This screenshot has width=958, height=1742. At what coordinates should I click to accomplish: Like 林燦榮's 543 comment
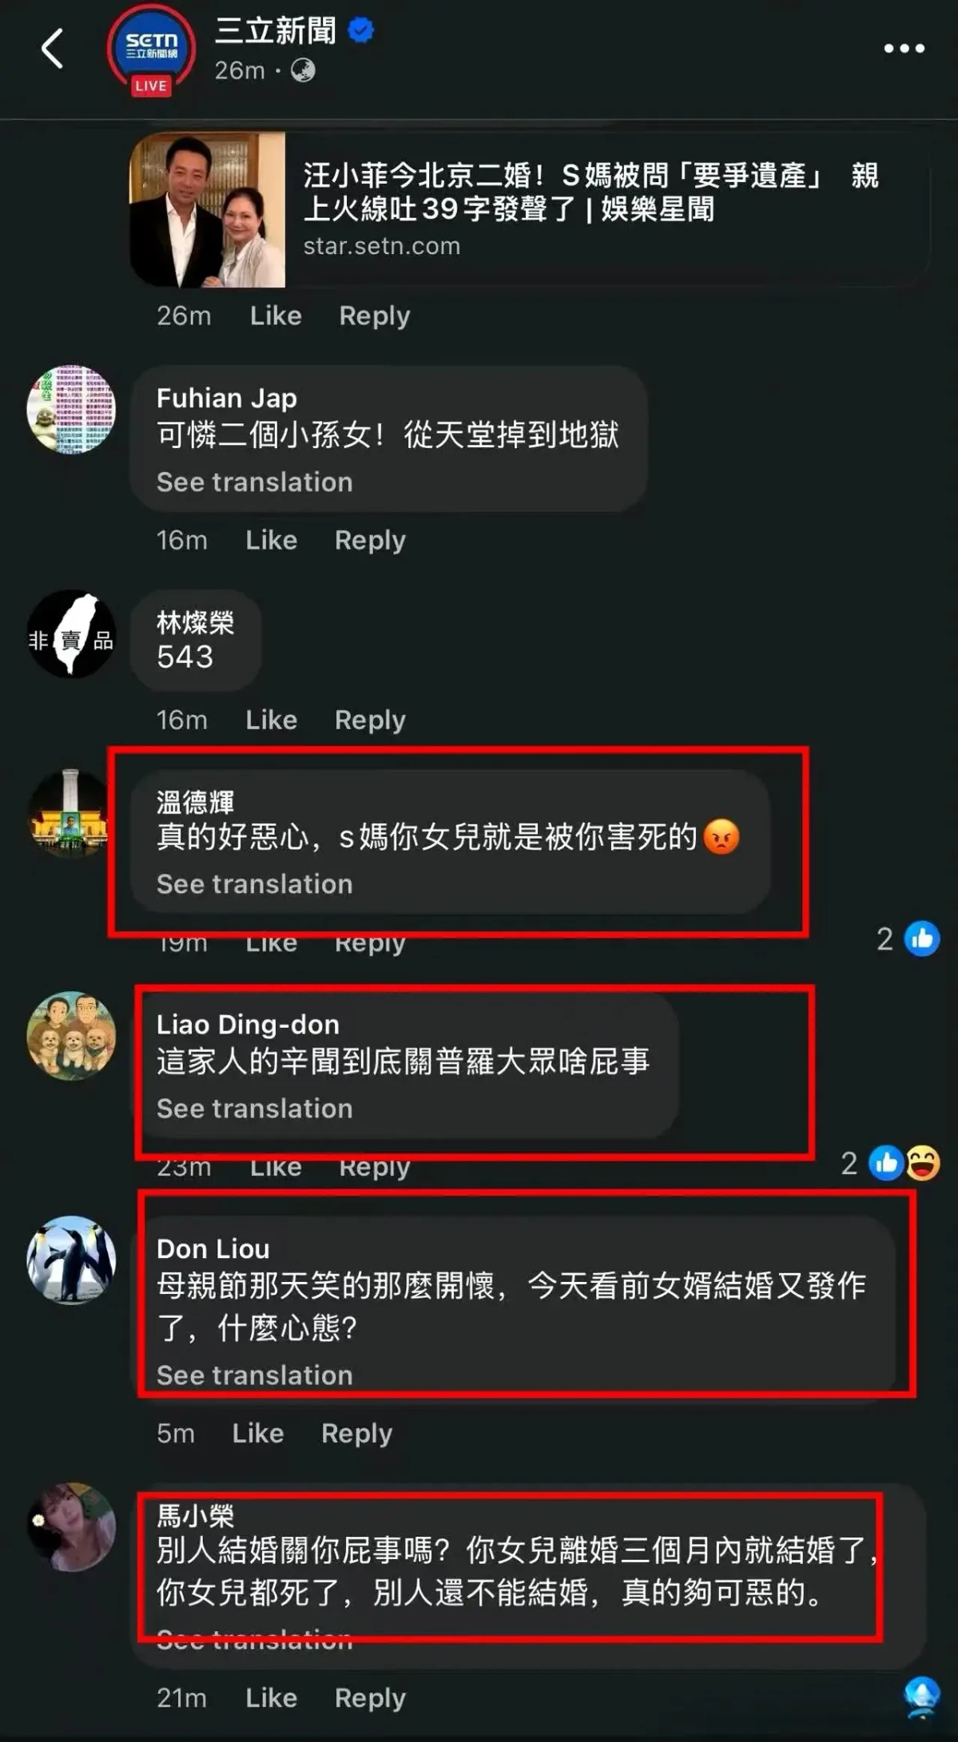coord(271,720)
